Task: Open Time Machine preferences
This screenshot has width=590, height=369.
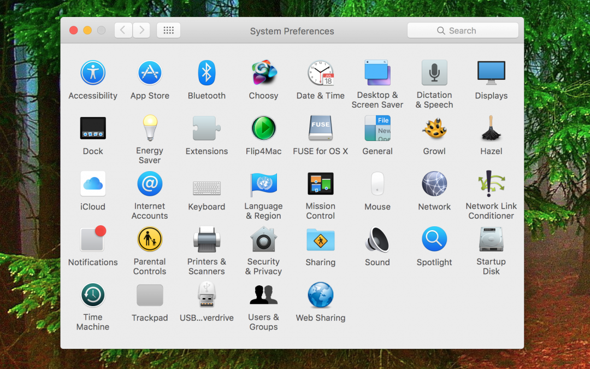Action: (93, 295)
